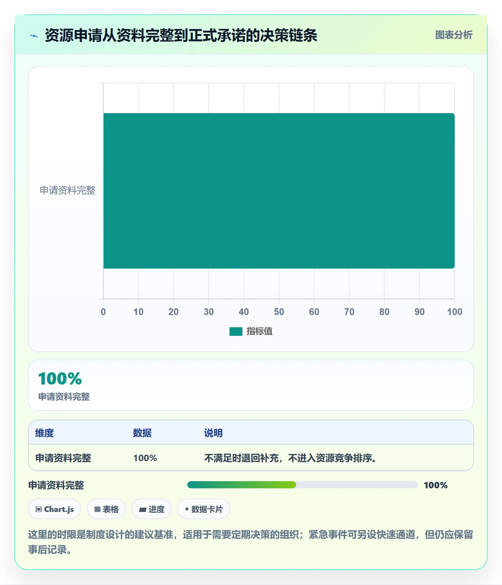
Task: Click the 申请资料完整 caption in the data card
Action: coord(64,397)
